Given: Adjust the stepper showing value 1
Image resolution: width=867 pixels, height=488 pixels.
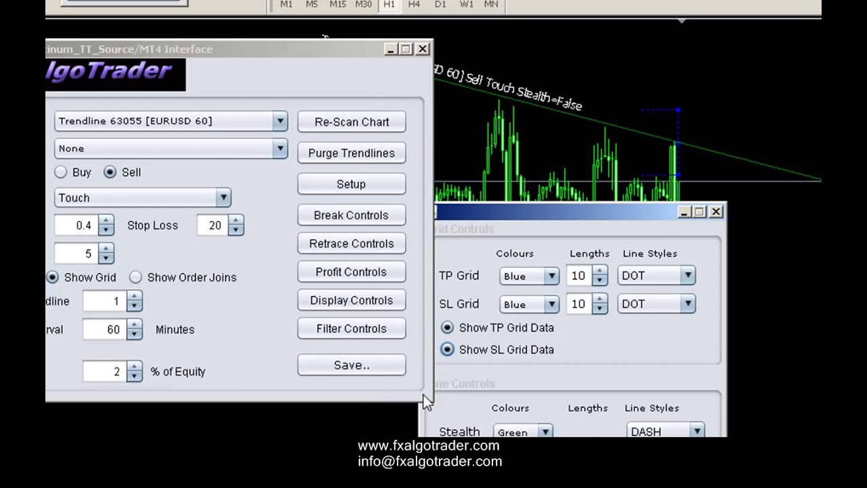Looking at the screenshot, I should 135,302.
